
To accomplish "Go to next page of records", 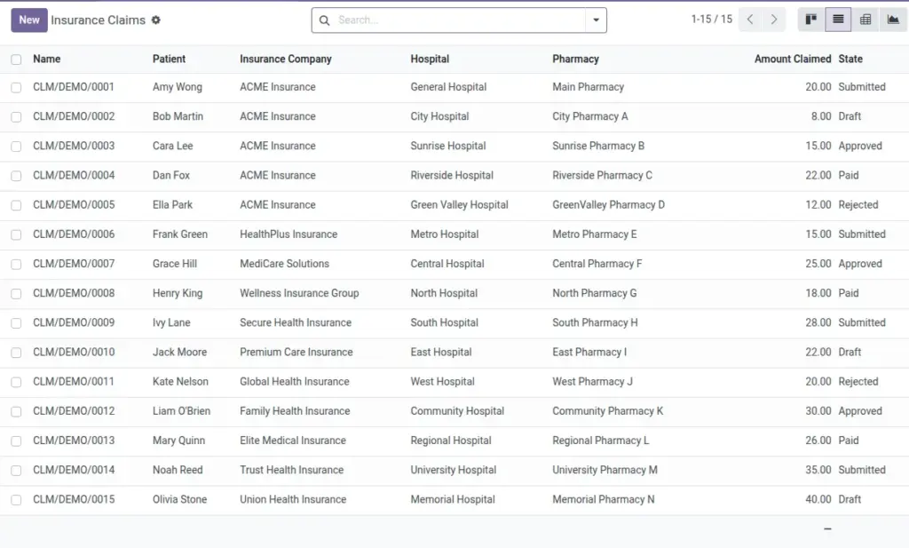I will 774,20.
